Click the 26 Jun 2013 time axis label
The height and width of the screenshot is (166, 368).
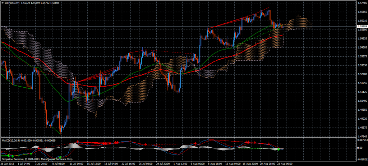tap(8, 163)
